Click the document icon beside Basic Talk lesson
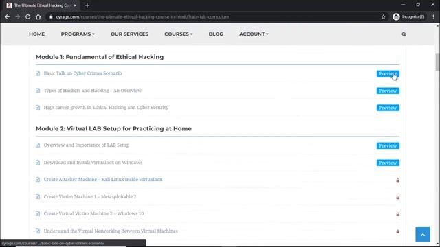The width and height of the screenshot is (440, 247). pyautogui.click(x=38, y=73)
